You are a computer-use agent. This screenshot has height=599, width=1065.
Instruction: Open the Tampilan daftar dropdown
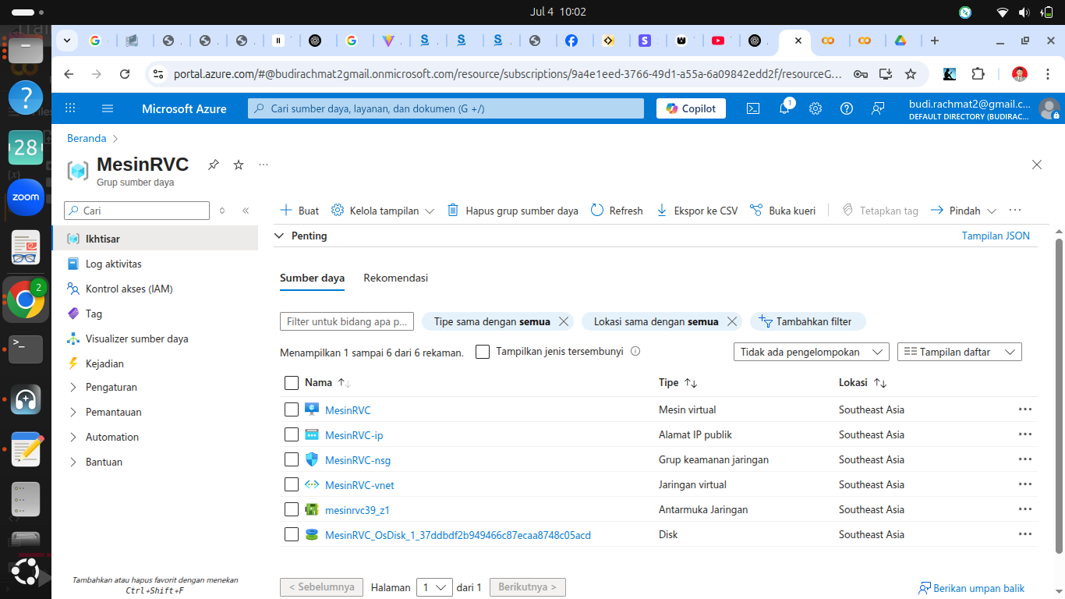coord(959,352)
